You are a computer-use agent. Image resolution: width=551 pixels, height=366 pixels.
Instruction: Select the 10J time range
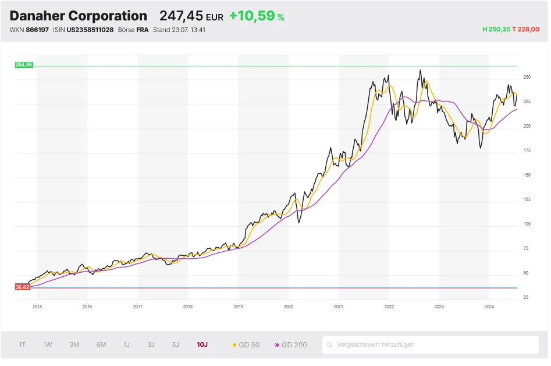click(x=202, y=345)
